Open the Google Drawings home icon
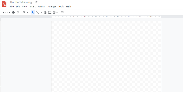The width and height of the screenshot is (183, 92). pos(4,4)
